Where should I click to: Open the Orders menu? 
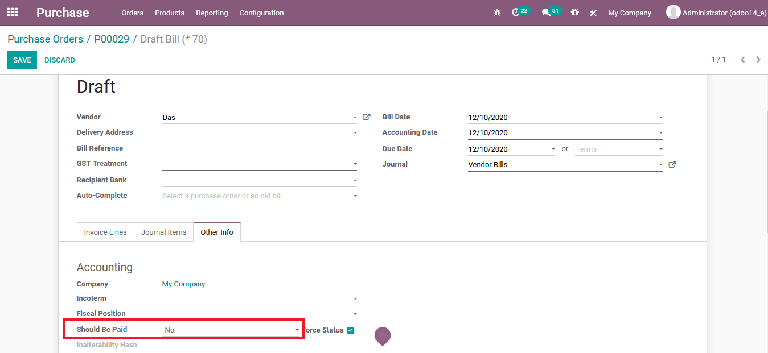click(x=133, y=13)
